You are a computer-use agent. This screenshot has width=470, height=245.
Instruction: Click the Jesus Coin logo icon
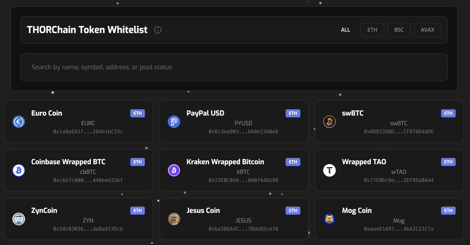pos(174,219)
